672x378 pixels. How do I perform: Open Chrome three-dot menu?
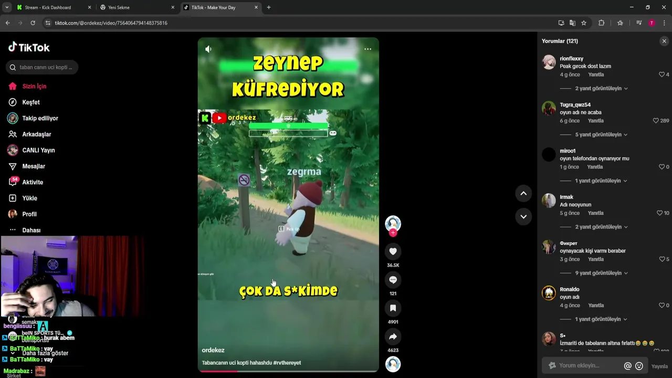tap(664, 23)
